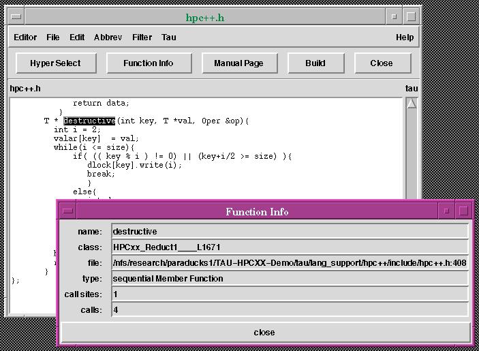Open the Edit menu
479x351 pixels.
pos(77,37)
